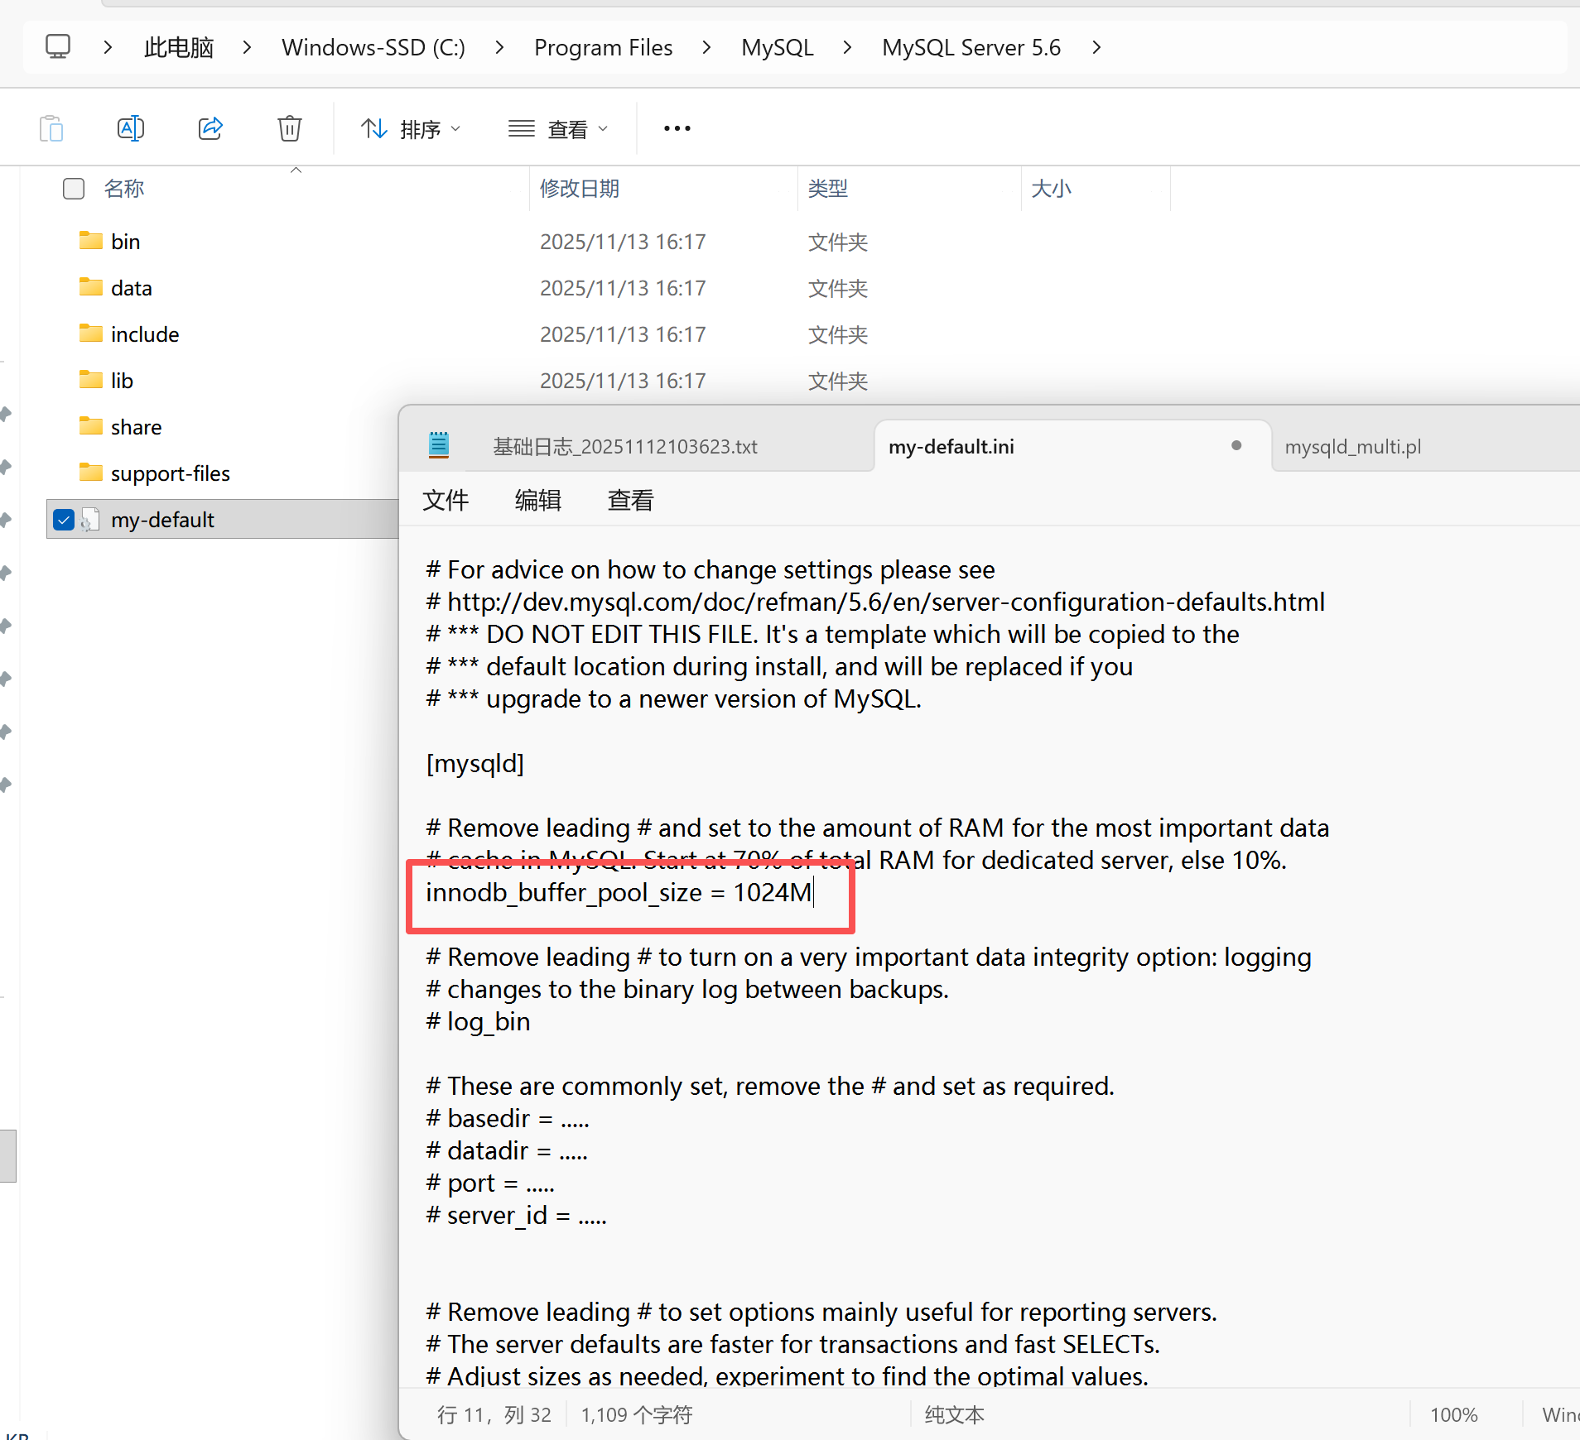Click the This PC monitor icon in breadcrumb
Screen dimensions: 1580x1440
pyautogui.click(x=58, y=47)
